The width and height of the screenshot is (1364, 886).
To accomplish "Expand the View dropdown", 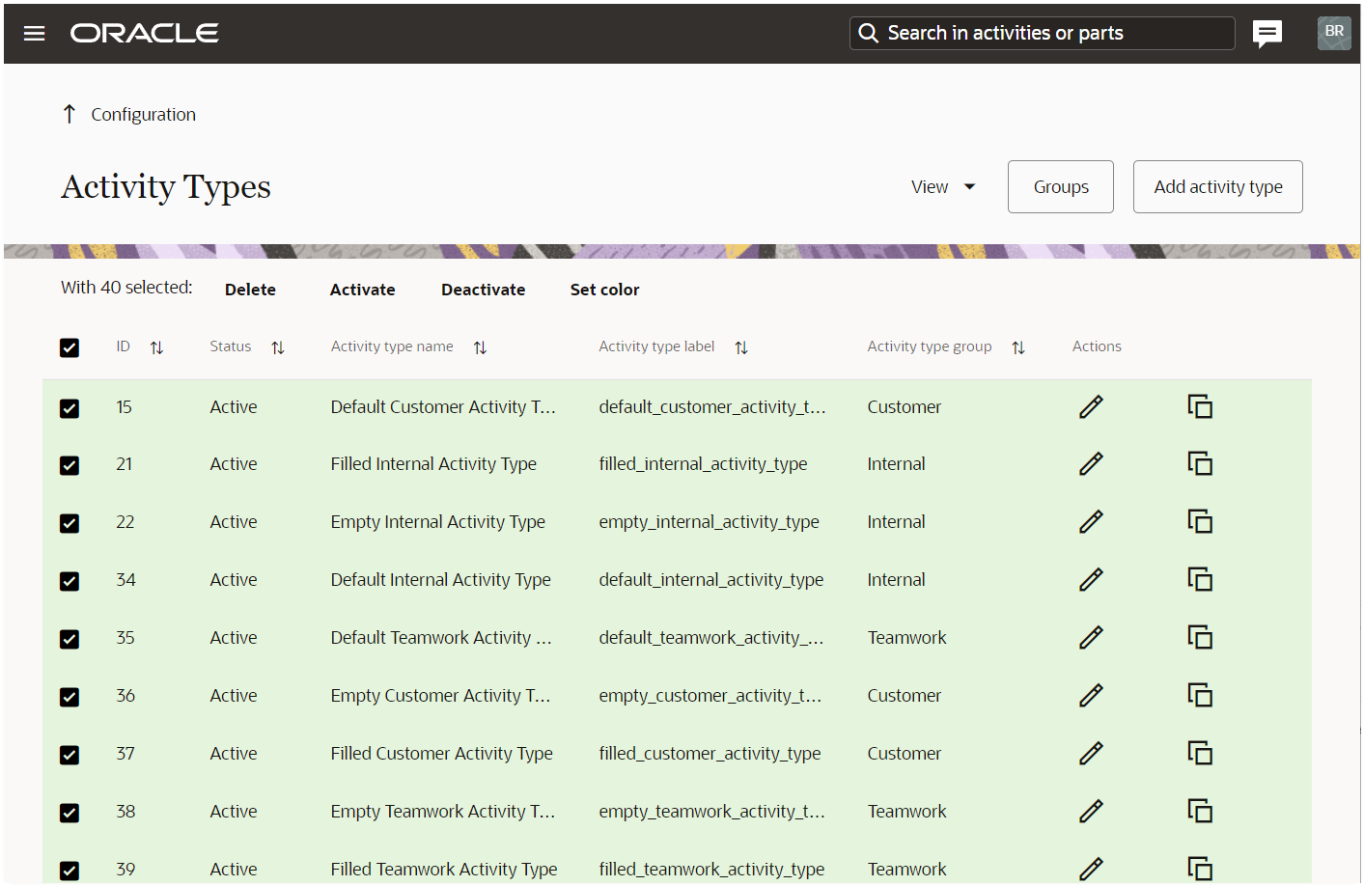I will click(943, 187).
